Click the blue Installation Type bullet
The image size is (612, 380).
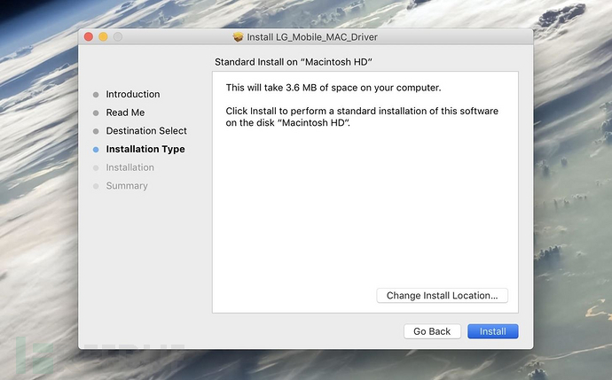point(96,150)
